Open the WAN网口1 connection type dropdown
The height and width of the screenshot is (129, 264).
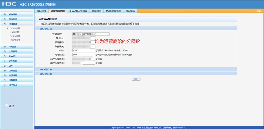(x=91, y=34)
